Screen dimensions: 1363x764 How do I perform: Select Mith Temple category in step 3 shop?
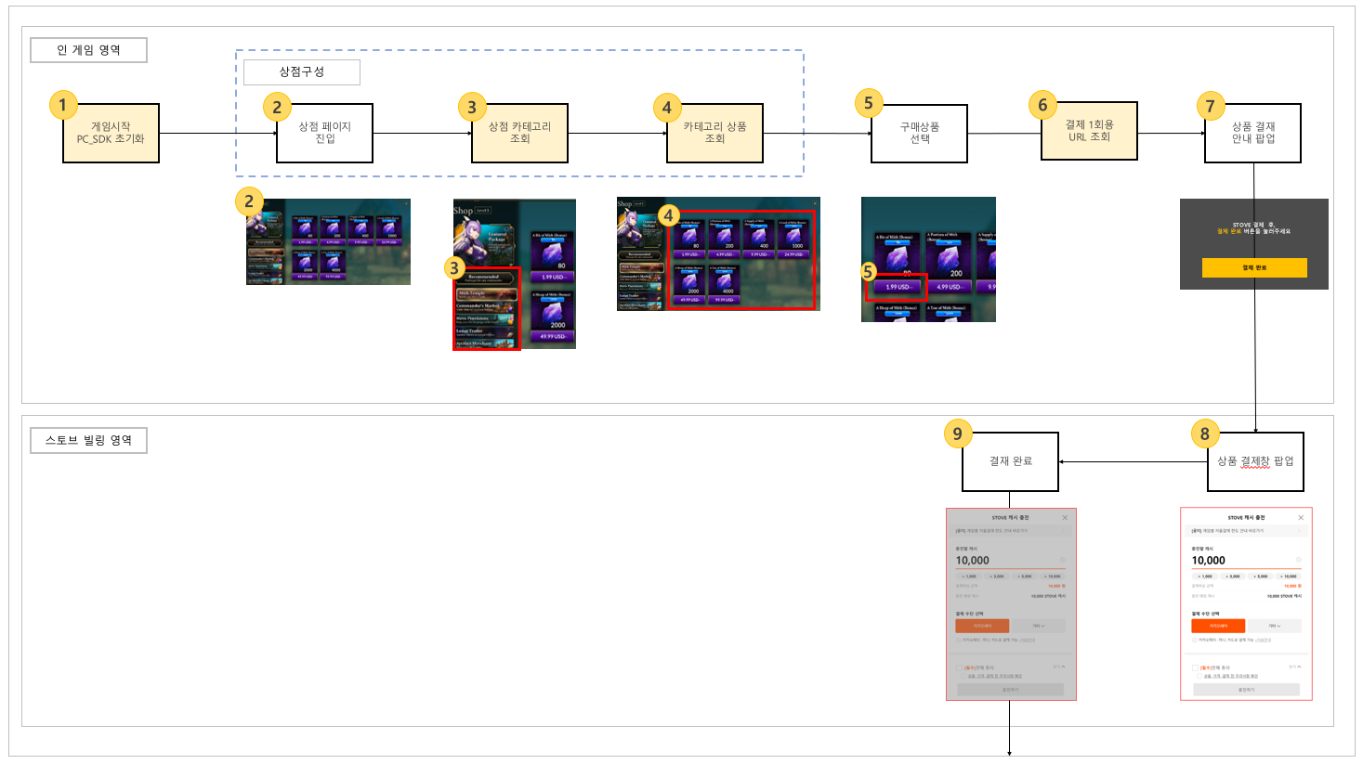coord(486,294)
